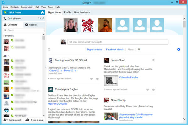This screenshot has width=188, height=125.
Task: Select the Profile tab
Action: 67,12
